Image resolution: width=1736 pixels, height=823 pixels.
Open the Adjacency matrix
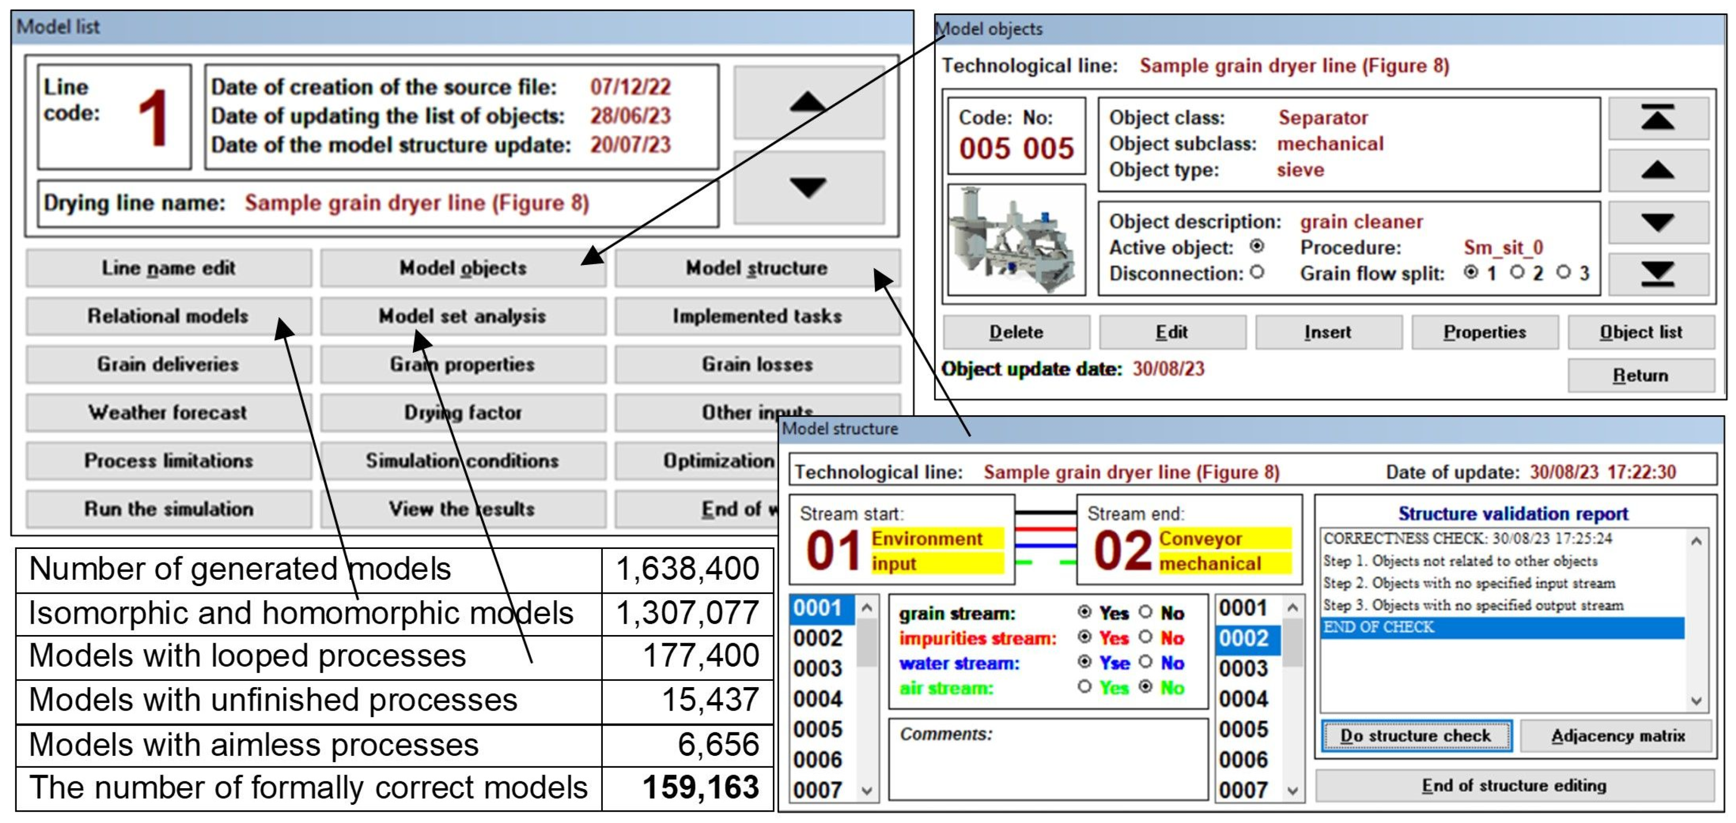click(1617, 736)
